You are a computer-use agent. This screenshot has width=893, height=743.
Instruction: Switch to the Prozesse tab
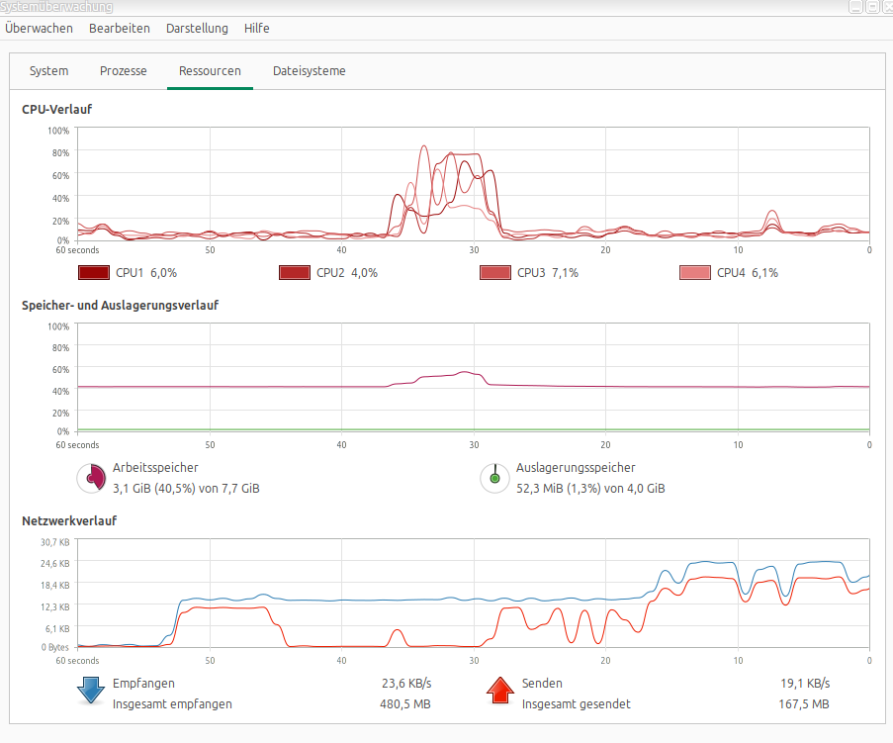pos(124,71)
